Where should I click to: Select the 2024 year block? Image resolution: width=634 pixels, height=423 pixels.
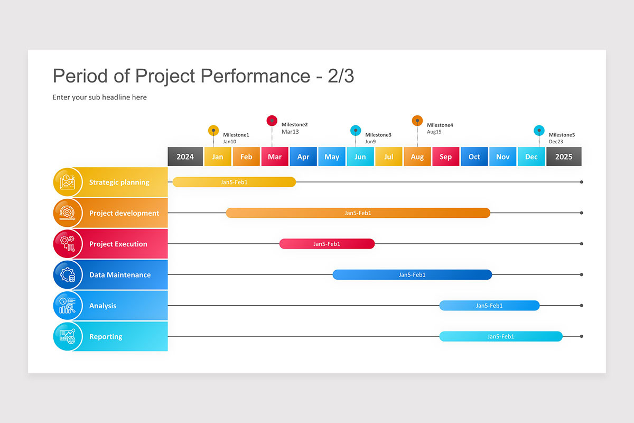185,157
